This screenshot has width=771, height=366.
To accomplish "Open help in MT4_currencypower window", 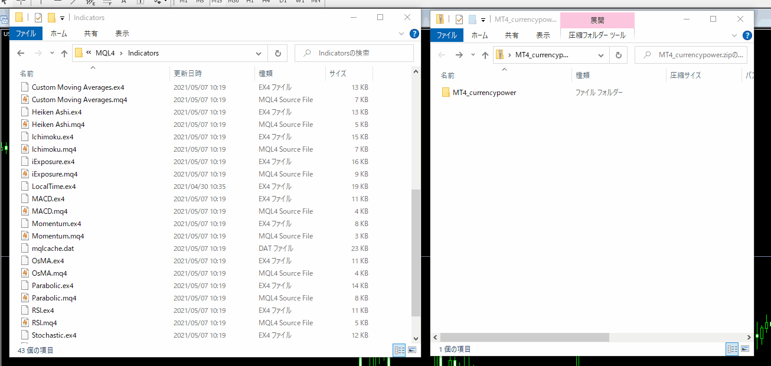I will click(747, 35).
